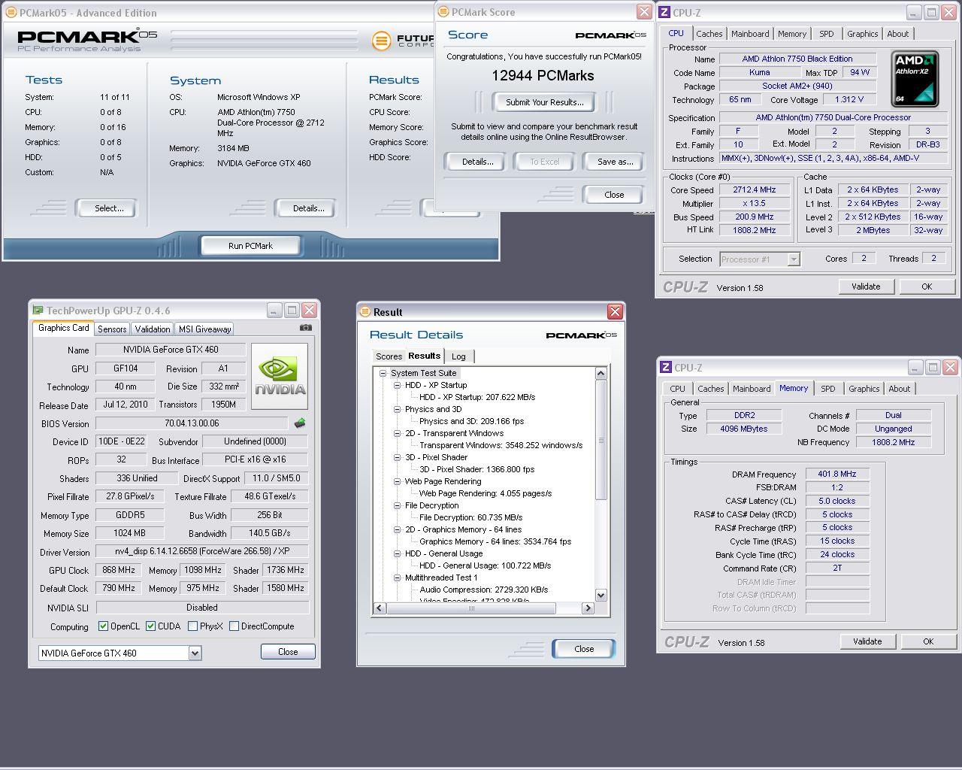962x770 pixels.
Task: Close the Result window via X icon
Action: click(615, 311)
